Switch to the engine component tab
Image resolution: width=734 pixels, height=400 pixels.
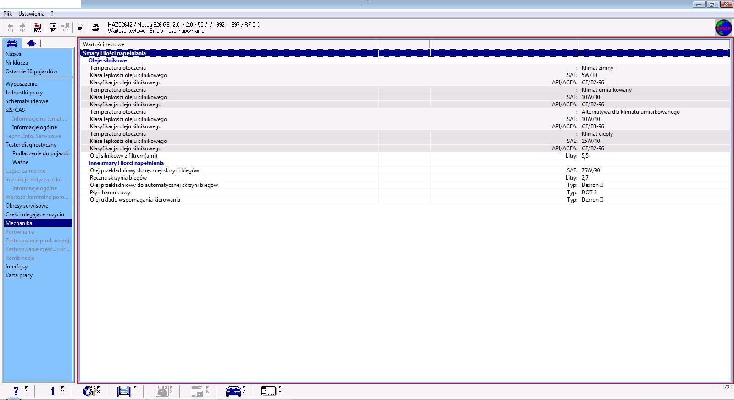pyautogui.click(x=31, y=43)
